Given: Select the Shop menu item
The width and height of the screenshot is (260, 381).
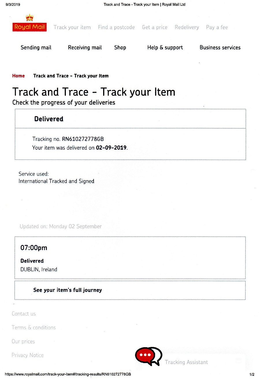Looking at the screenshot, I should [120, 48].
